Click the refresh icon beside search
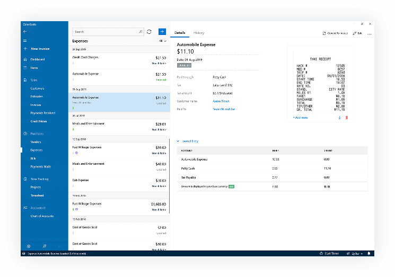 [150, 32]
